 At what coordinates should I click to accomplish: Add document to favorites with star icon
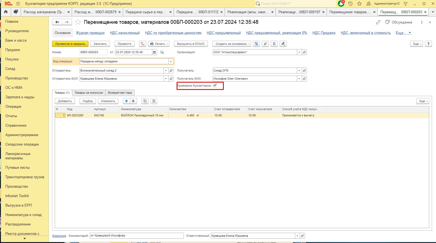click(78, 22)
